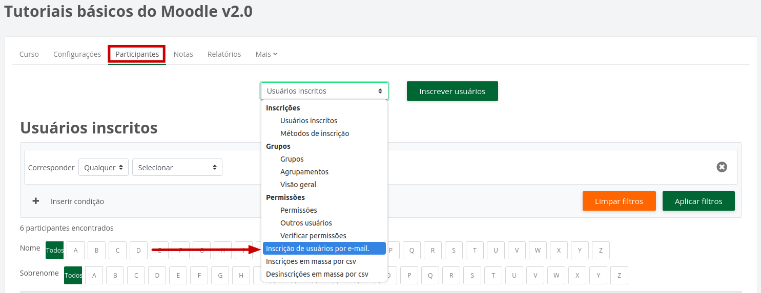Filter Sobrenome by letter G
The image size is (761, 293).
click(x=220, y=275)
